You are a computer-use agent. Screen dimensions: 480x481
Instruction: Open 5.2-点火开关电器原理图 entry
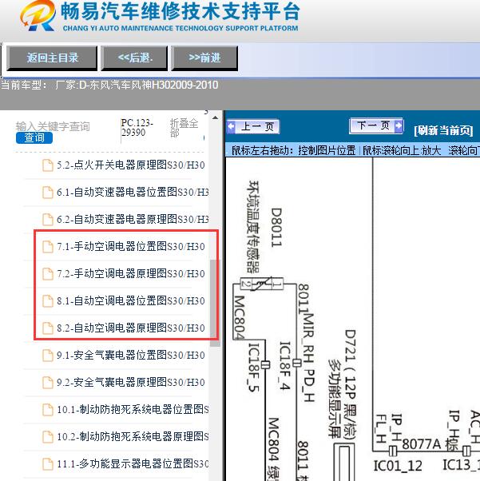pyautogui.click(x=131, y=165)
